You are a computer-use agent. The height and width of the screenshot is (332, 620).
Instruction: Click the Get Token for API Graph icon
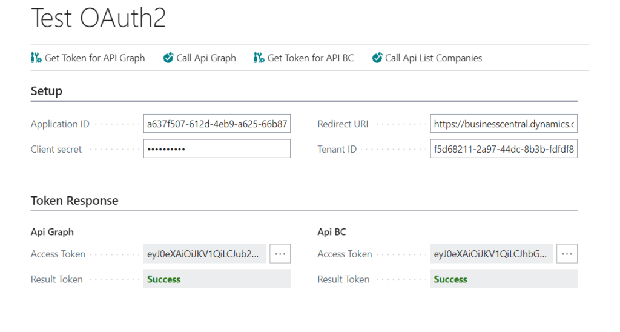(x=36, y=58)
